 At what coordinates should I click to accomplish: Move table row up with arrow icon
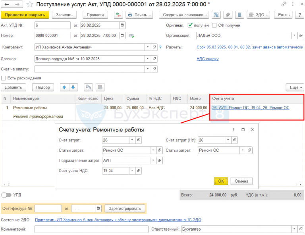(64, 87)
